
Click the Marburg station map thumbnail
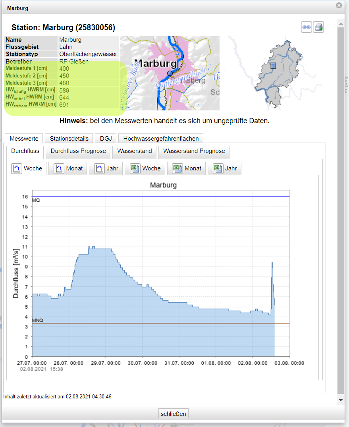pos(170,73)
